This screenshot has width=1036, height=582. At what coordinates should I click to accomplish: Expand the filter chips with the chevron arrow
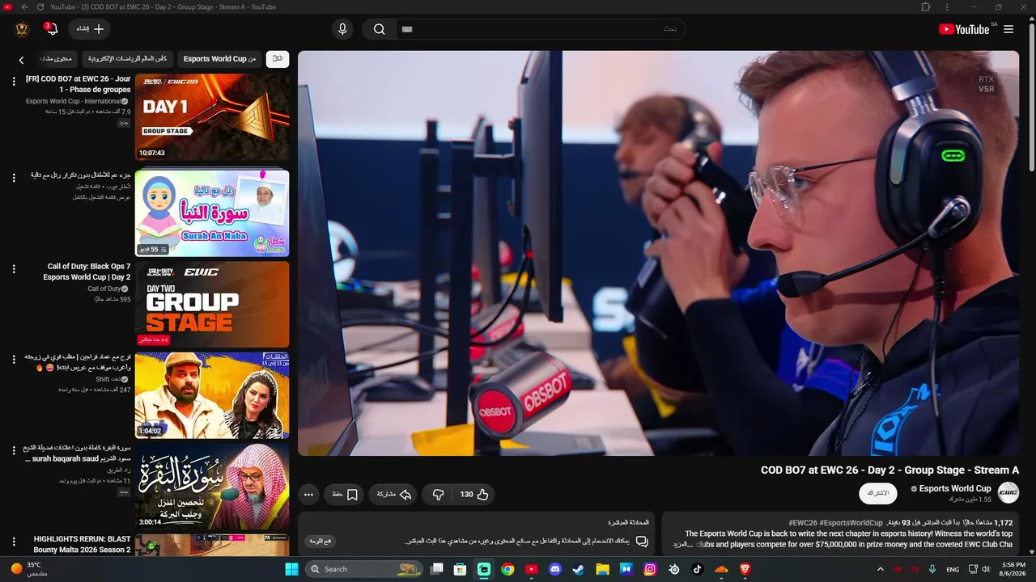21,60
